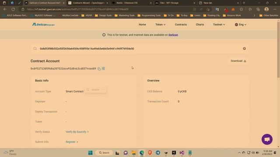Screen dimensions: 280x157
Task: Open the Other favorites folder
Action: pyautogui.click(x=269, y=16)
